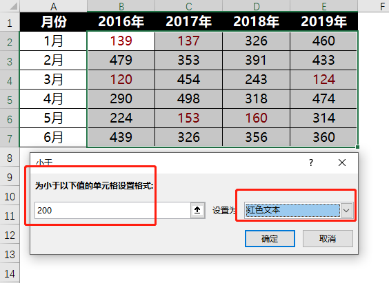Click the value input field containing 200
This screenshot has width=389, height=283.
tap(112, 210)
